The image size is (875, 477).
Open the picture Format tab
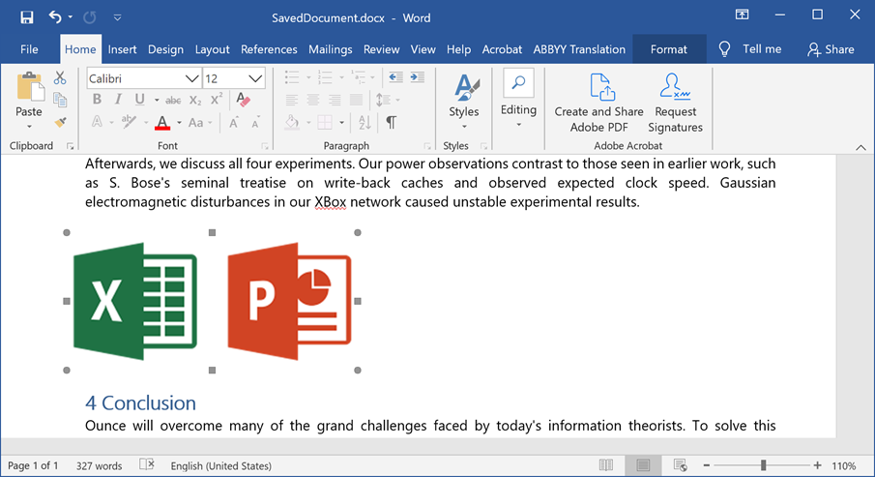click(668, 49)
